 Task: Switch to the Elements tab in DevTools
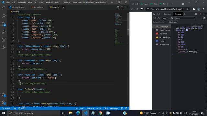point(168,14)
